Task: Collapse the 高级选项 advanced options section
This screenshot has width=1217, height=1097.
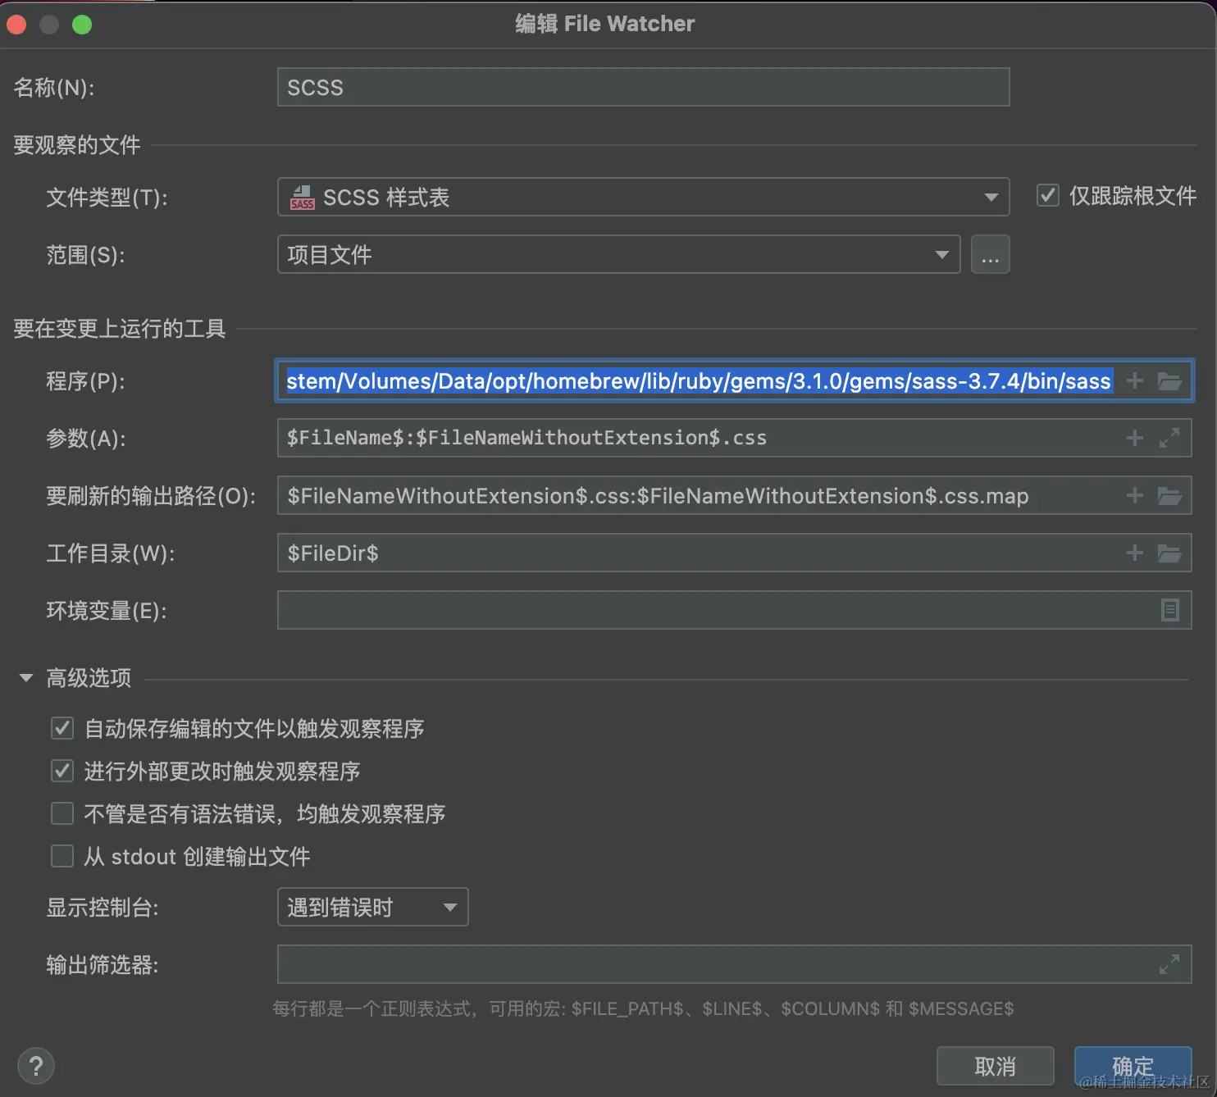Action: click(x=26, y=678)
